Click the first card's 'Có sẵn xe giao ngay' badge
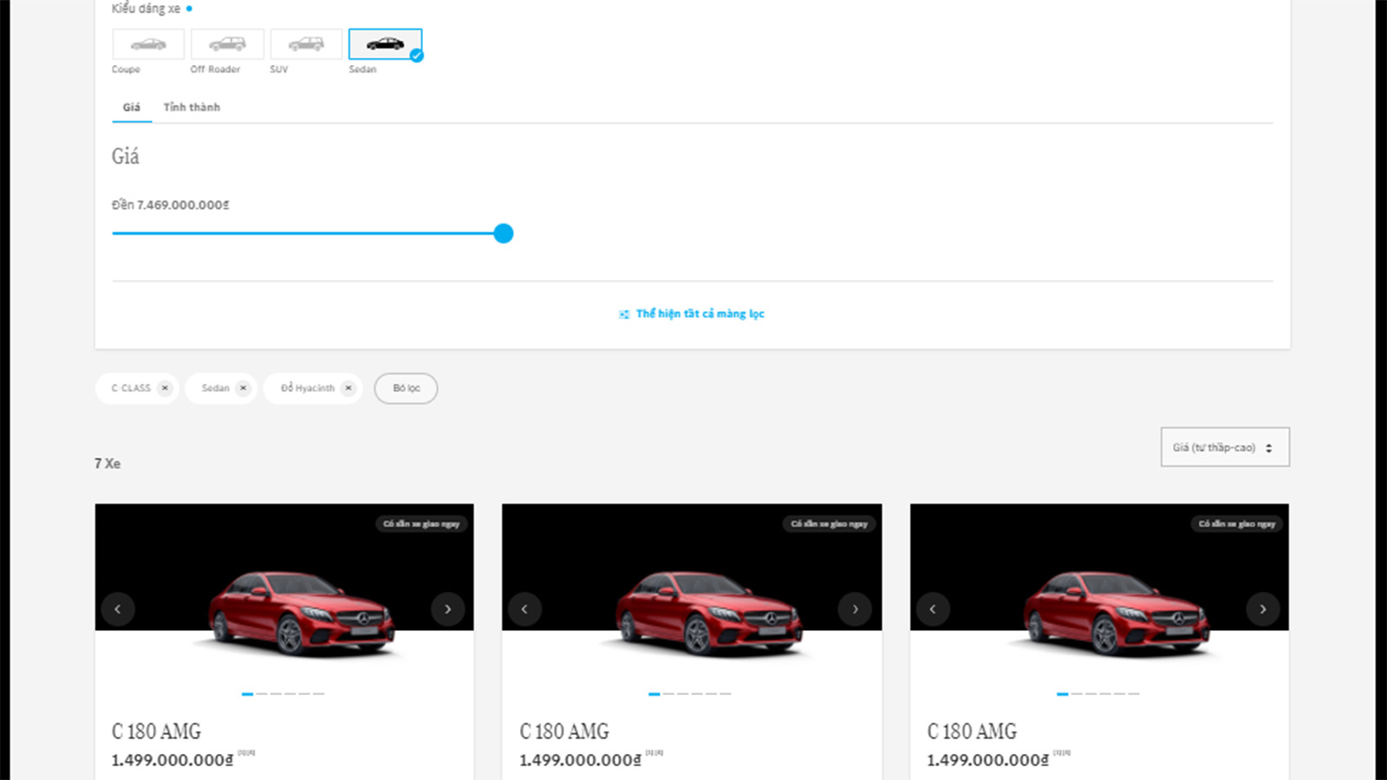 point(421,523)
